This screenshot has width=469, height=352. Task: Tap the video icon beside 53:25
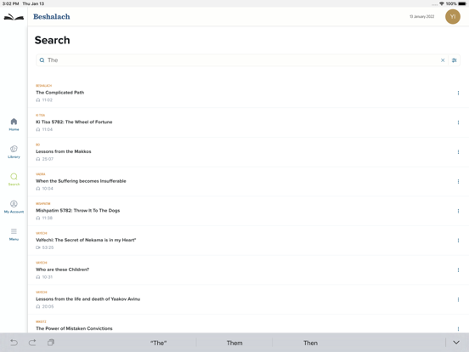[x=38, y=247]
